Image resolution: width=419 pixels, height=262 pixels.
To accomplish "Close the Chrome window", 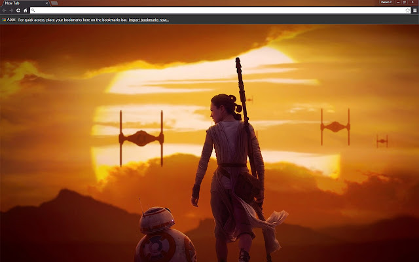I will point(413,2).
